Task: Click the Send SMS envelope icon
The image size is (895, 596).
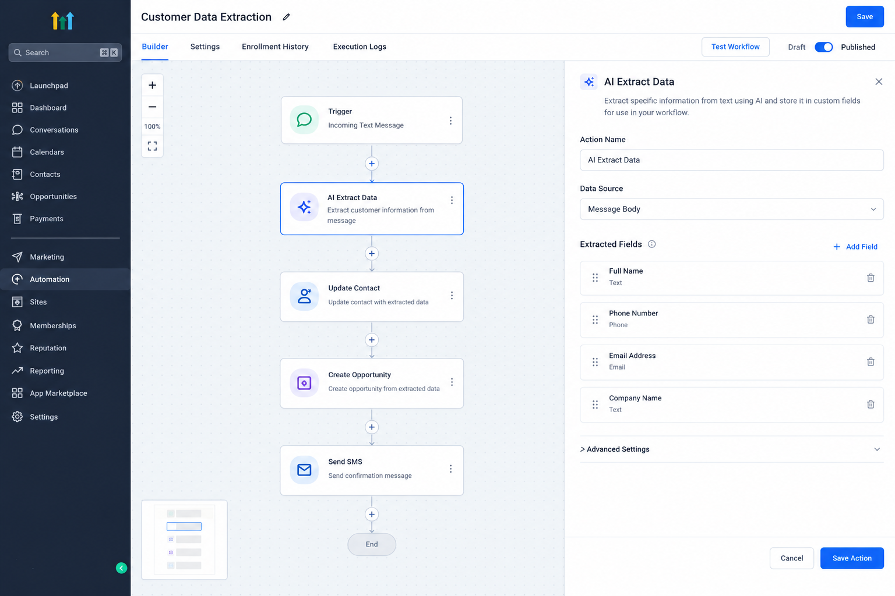Action: [x=304, y=470]
